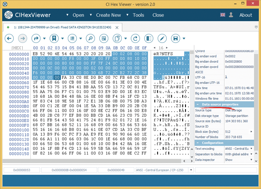Collapse the Data source properties section

[198, 104]
